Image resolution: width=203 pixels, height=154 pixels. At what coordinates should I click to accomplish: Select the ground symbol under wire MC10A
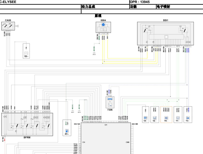pyautogui.click(x=79, y=111)
